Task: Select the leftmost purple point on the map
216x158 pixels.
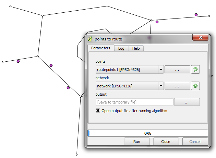Action: coord(18,61)
